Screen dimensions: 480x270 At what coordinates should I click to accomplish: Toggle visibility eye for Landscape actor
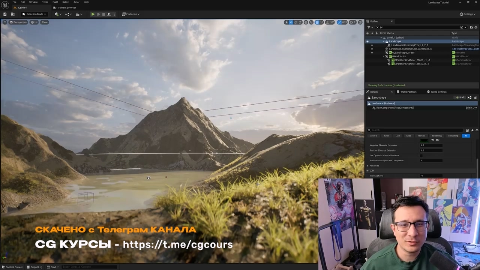pyautogui.click(x=367, y=41)
